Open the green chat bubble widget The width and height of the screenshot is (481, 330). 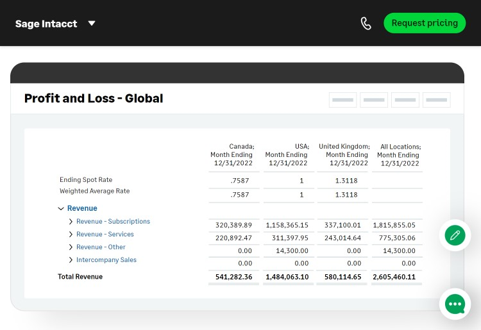(455, 304)
